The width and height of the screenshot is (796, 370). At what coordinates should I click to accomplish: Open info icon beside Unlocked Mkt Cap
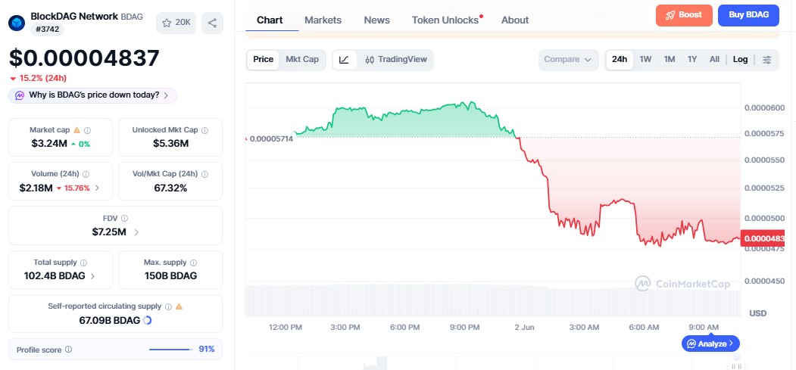[x=204, y=130]
